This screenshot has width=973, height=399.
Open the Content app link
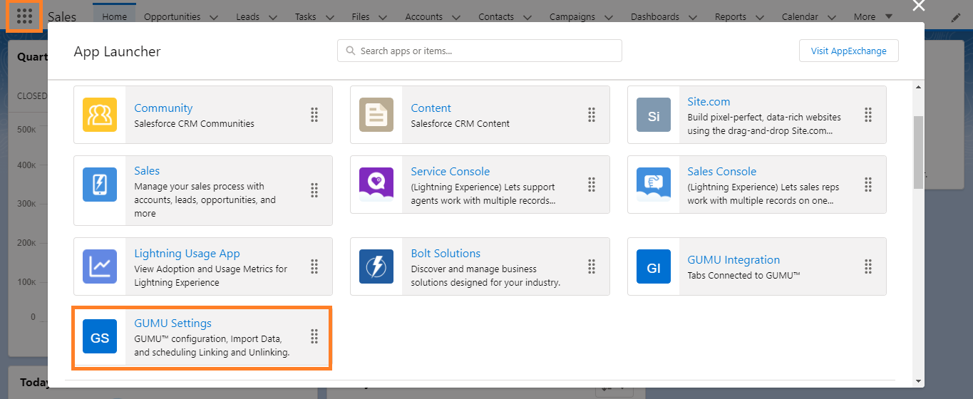431,108
